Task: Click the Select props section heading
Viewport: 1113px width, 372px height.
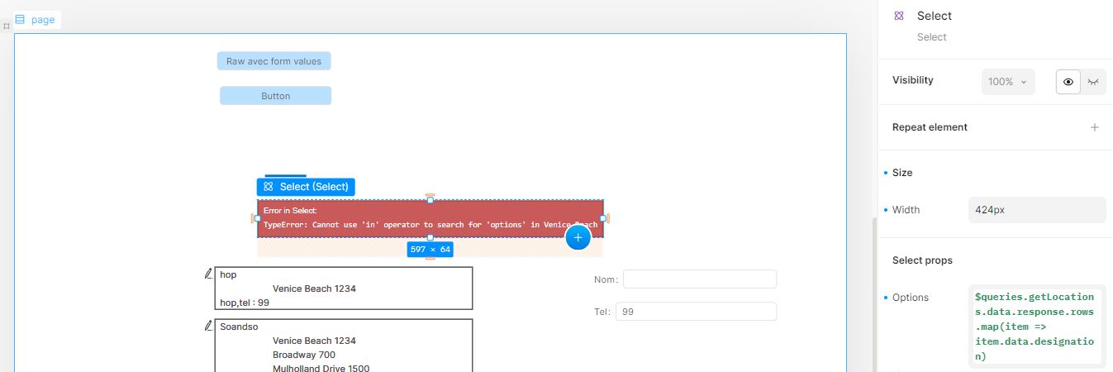Action: (x=922, y=260)
